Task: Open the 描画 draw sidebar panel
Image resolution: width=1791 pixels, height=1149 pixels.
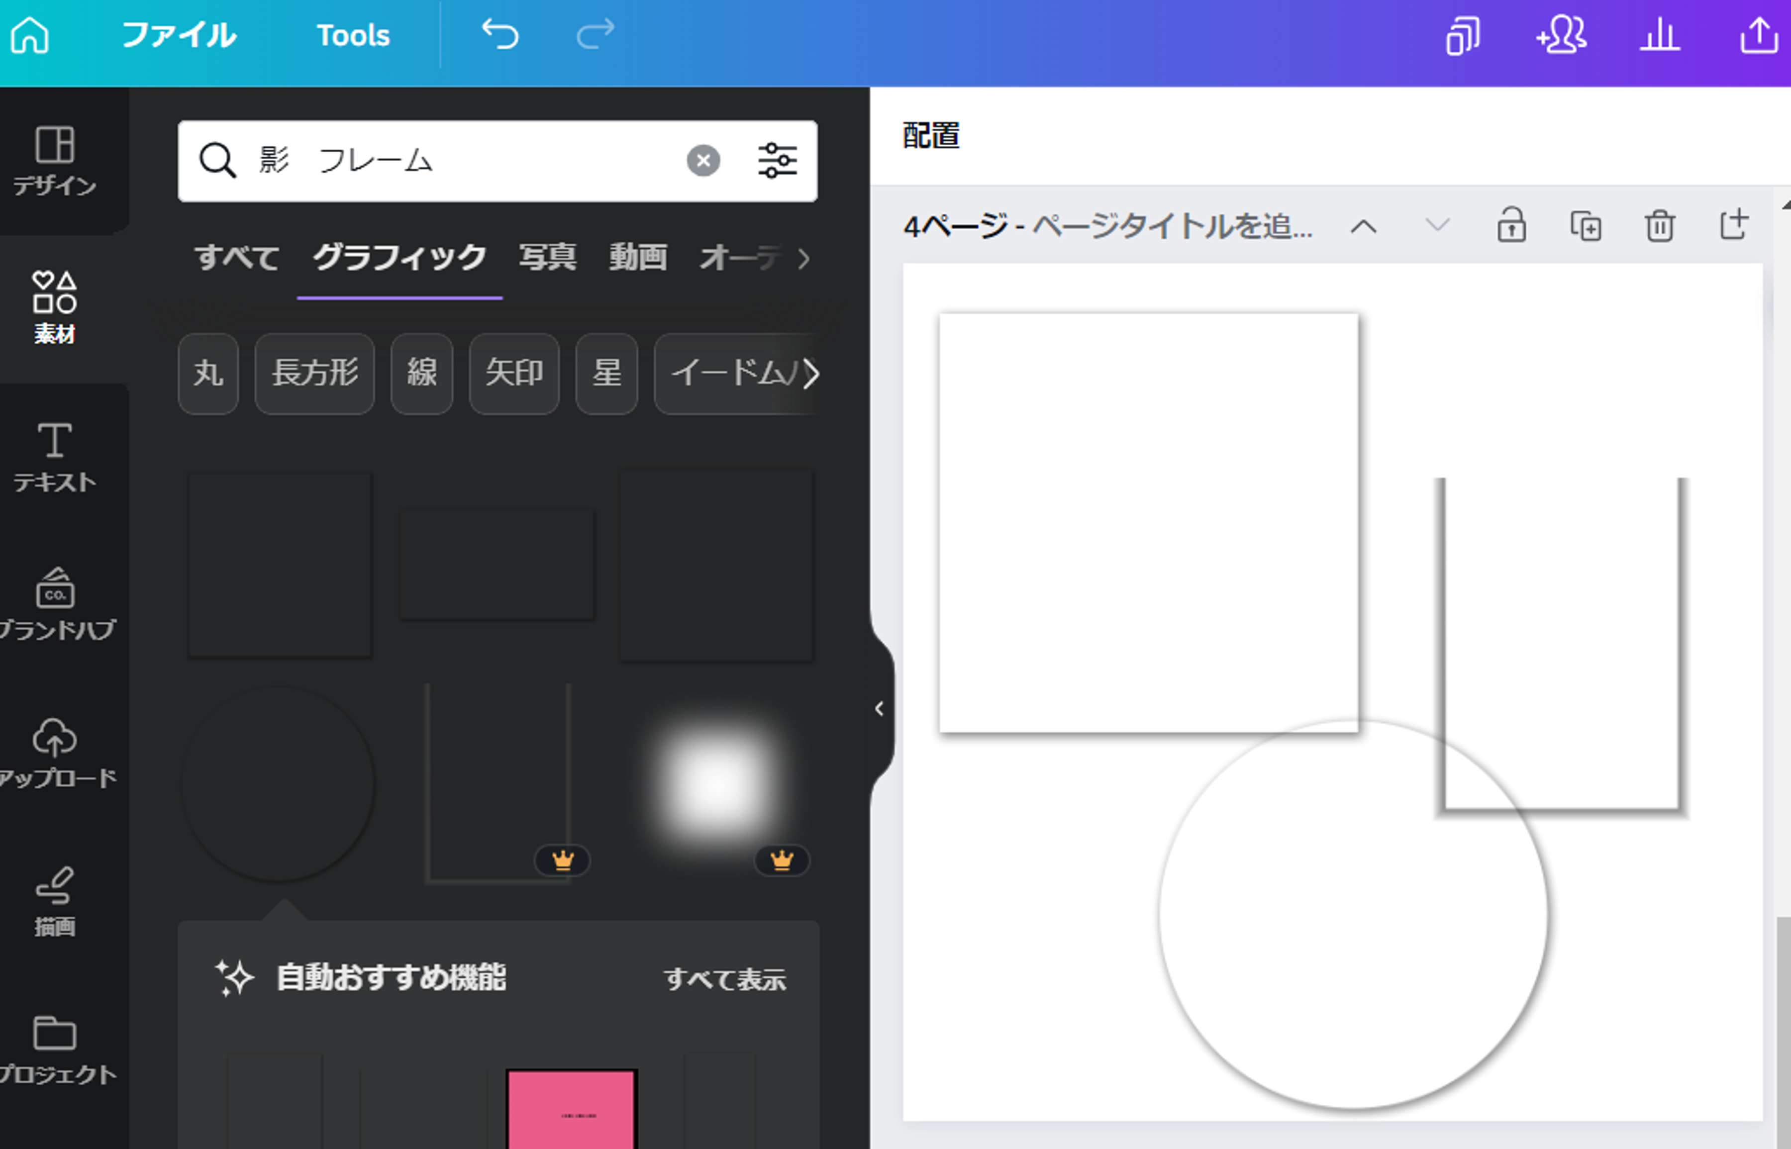Action: pyautogui.click(x=55, y=901)
